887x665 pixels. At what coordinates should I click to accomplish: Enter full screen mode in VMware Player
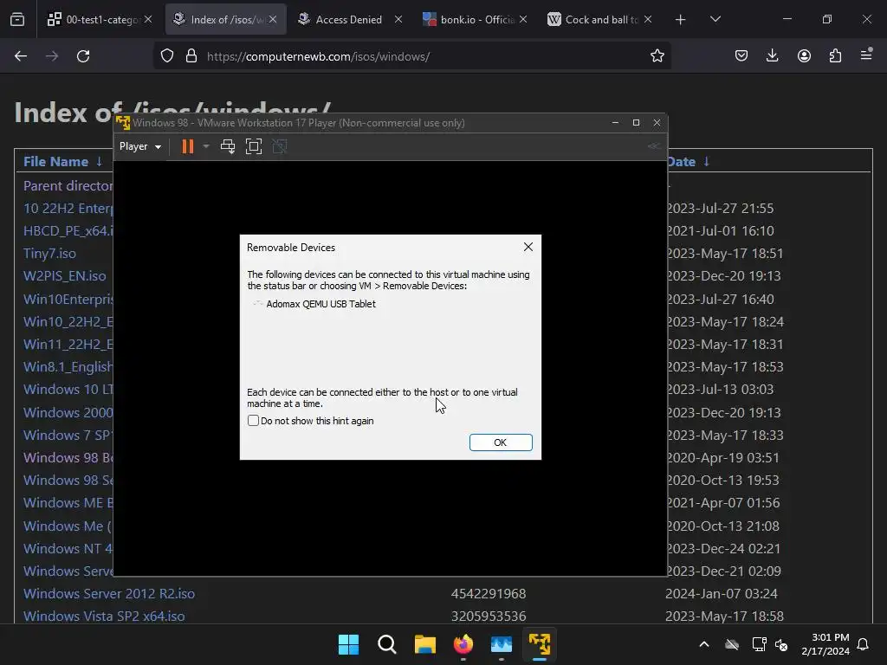(254, 146)
